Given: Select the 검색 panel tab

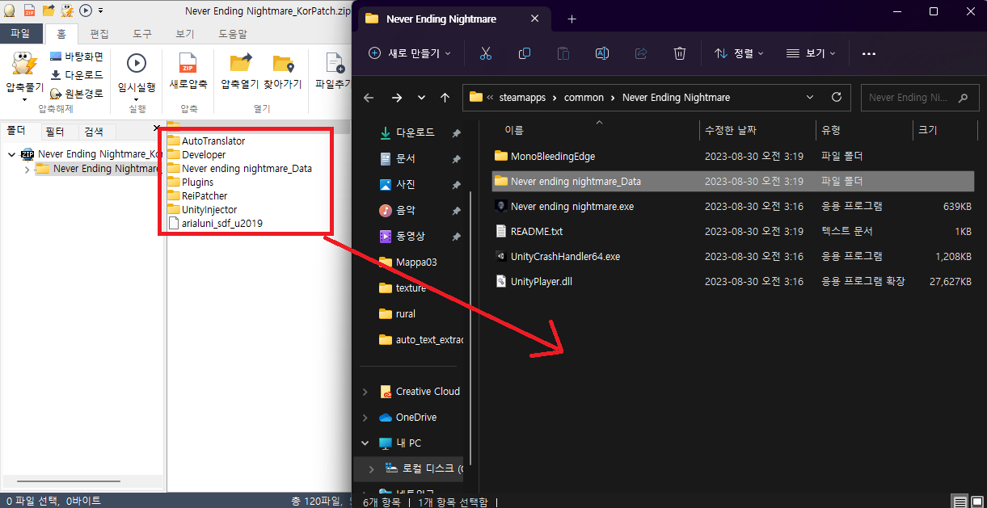Looking at the screenshot, I should pyautogui.click(x=94, y=131).
